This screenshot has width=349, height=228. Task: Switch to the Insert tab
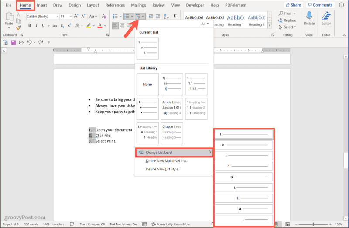pos(42,5)
